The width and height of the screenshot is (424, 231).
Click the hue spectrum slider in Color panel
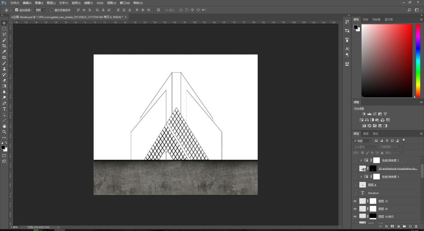[x=418, y=61]
